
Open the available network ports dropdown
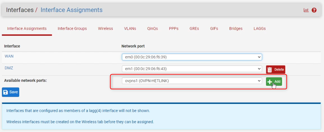[x=192, y=81]
